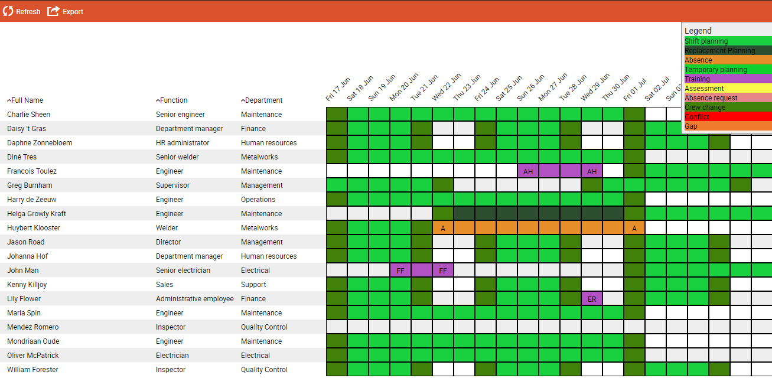Sort by the Full Name column header
This screenshot has width=772, height=378.
click(27, 100)
